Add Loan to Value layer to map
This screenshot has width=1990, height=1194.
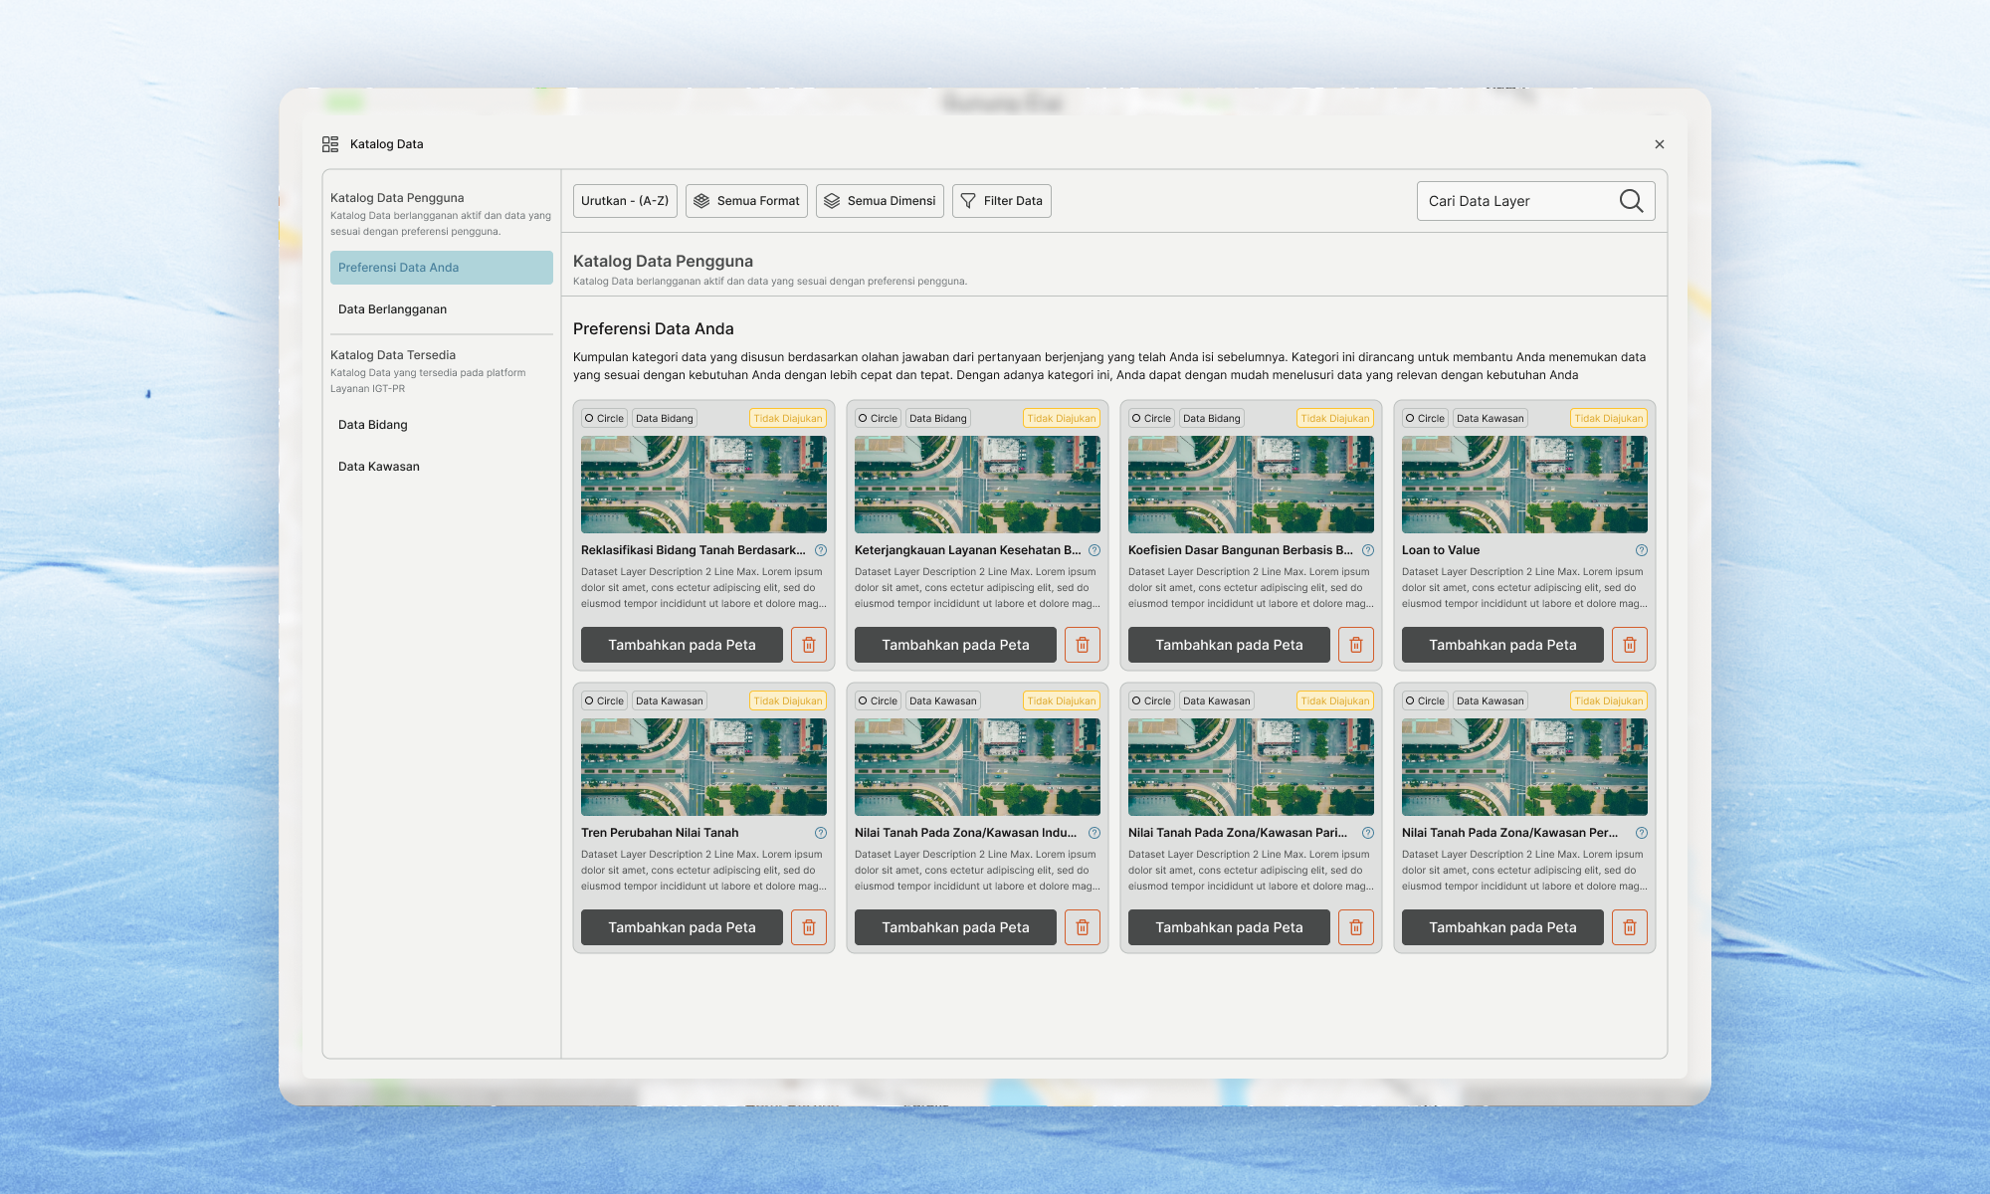pos(1502,645)
